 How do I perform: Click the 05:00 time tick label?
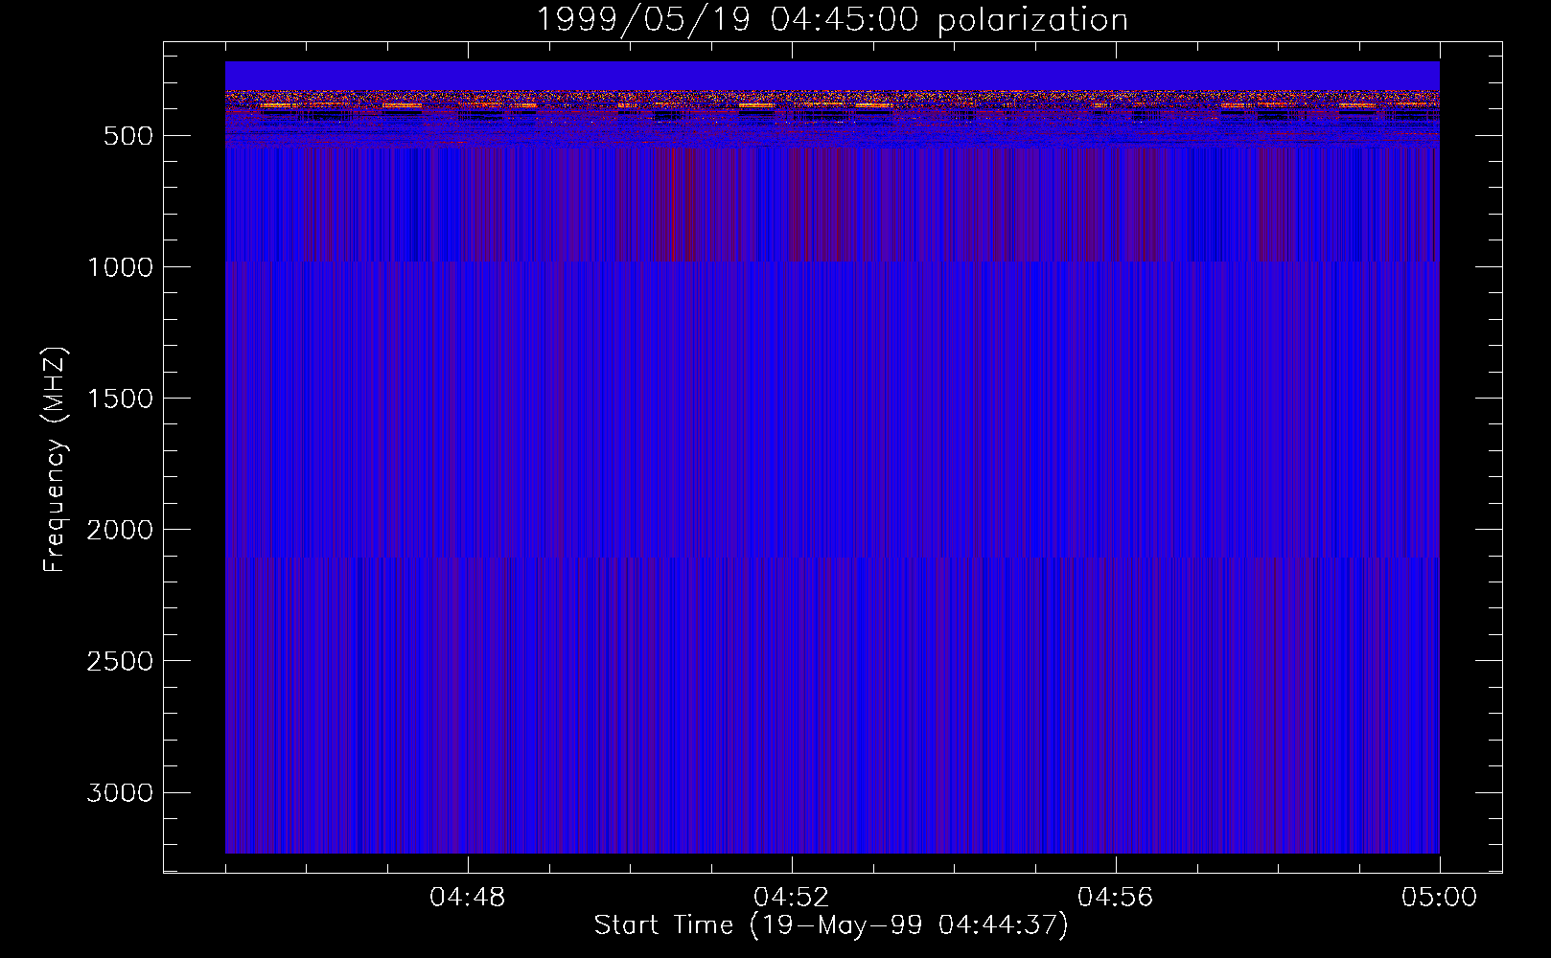point(1439,898)
